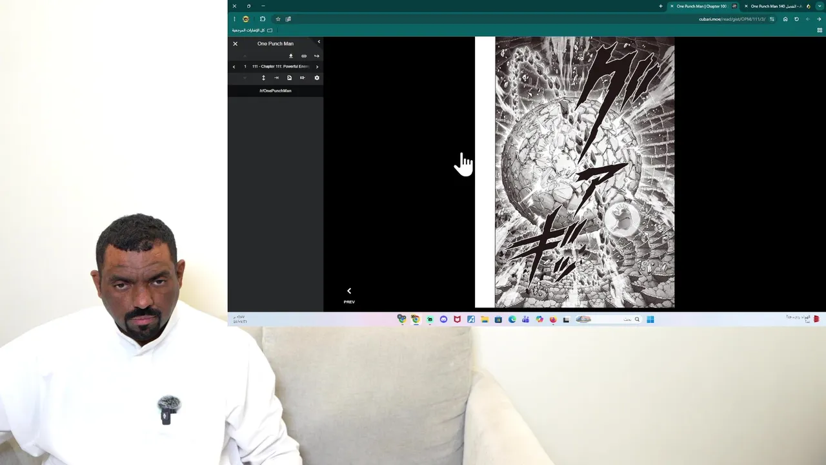
Task: Click the One Punch Man series title
Action: click(276, 44)
